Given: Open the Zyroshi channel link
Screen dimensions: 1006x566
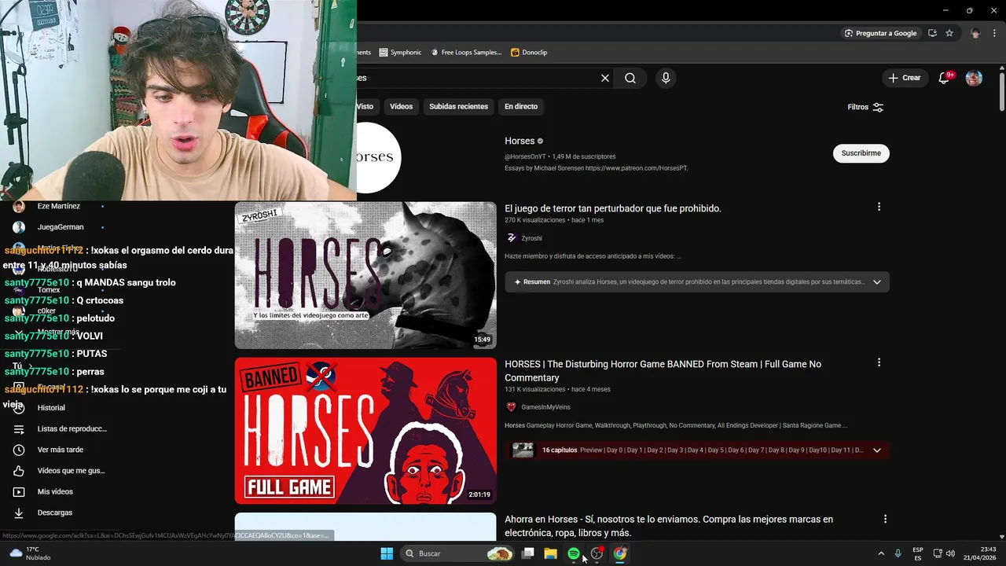Looking at the screenshot, I should click(531, 238).
